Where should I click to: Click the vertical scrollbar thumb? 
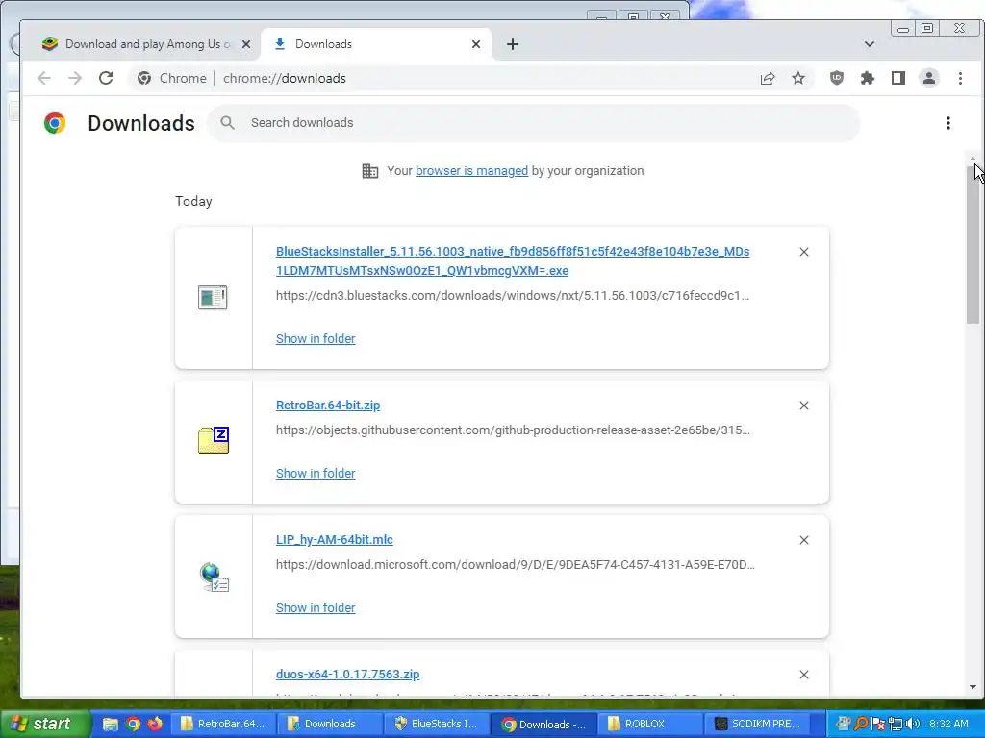point(972,245)
